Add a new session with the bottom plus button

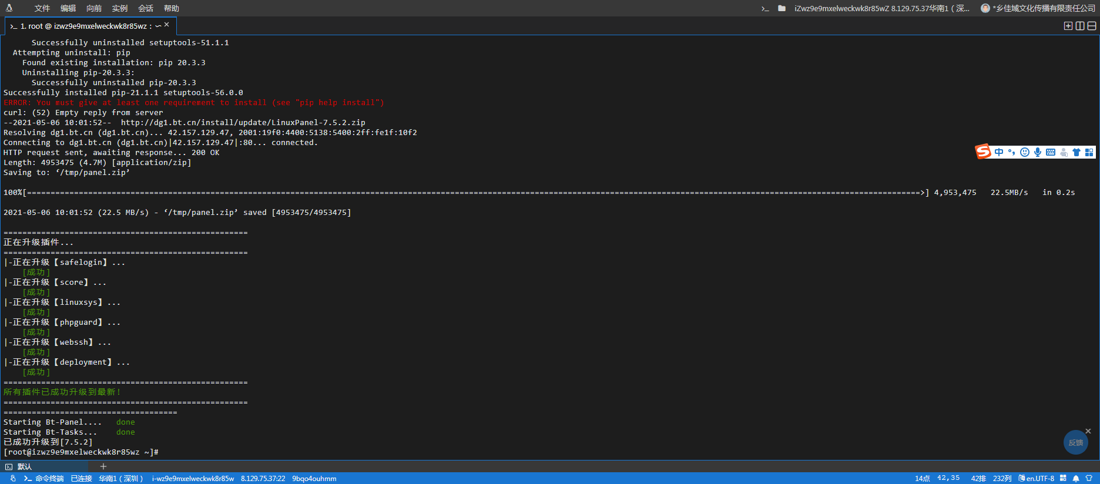click(103, 466)
